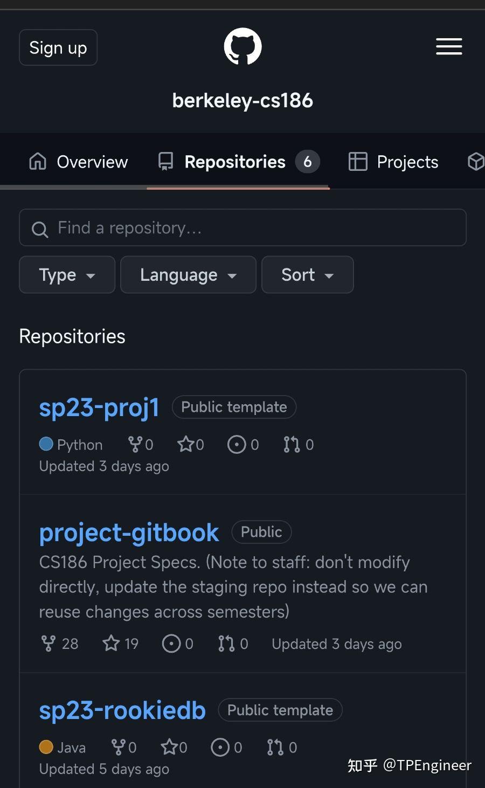Open the project-gitbook repository link
The width and height of the screenshot is (485, 788).
(129, 533)
